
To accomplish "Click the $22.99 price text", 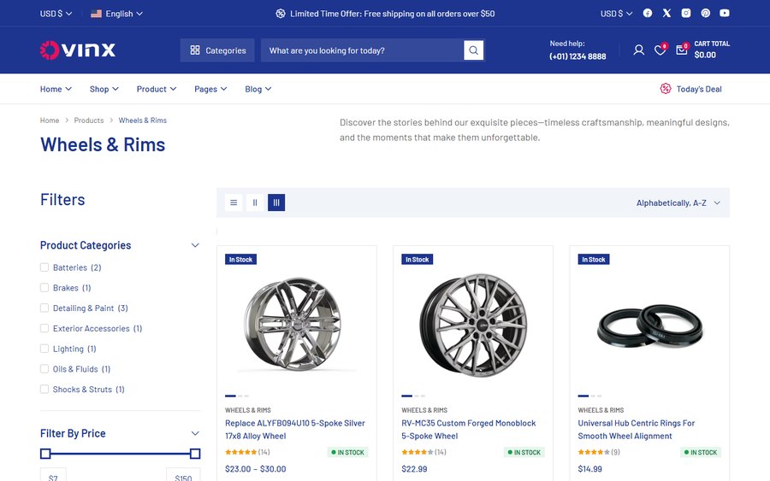I will coord(414,469).
